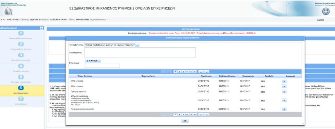The height and width of the screenshot is (129, 335).
Task: View the first Άλλο έγγραφο document
Action: pos(263,81)
